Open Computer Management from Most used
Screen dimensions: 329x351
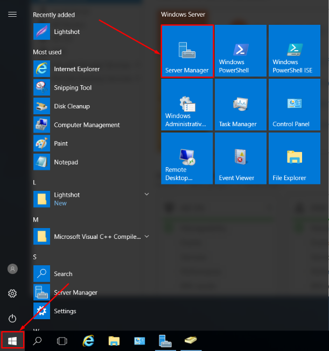[91, 125]
